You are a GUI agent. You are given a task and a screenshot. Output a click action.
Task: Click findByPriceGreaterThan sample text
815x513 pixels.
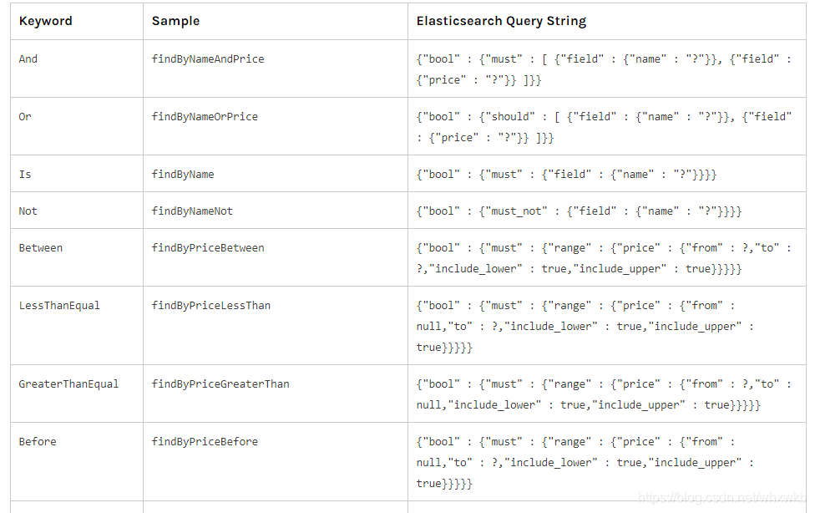pos(220,384)
